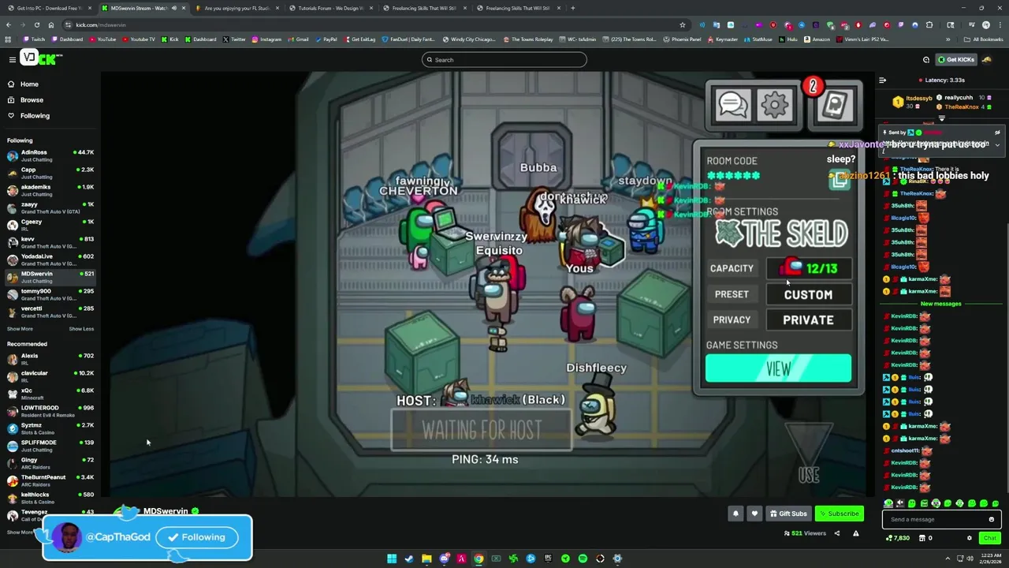Open the Kick hamburger sidebar menu
The width and height of the screenshot is (1009, 568).
pyautogui.click(x=12, y=59)
